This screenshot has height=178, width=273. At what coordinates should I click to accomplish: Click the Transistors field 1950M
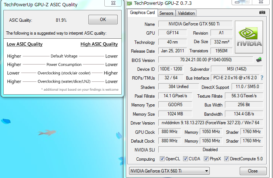pos(221,51)
